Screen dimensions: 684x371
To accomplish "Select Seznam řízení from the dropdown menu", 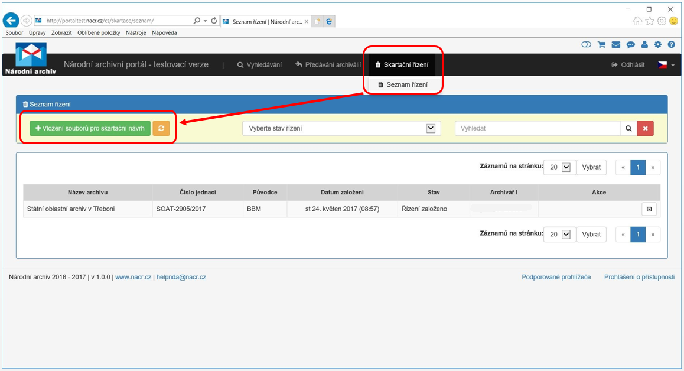I will pos(403,84).
